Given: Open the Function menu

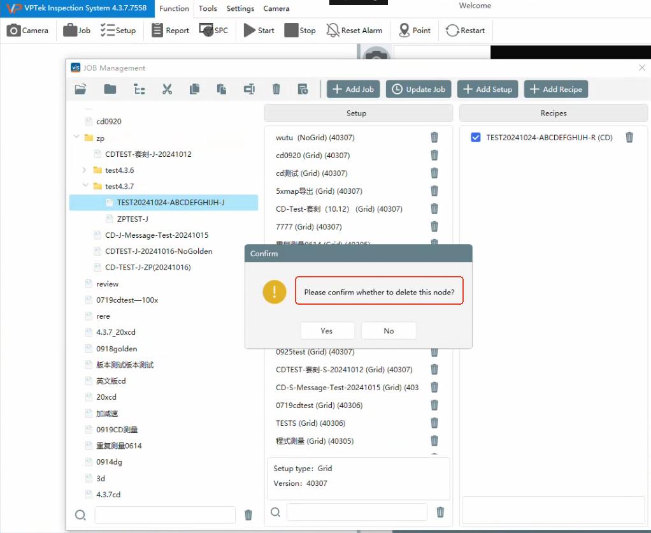Looking at the screenshot, I should pyautogui.click(x=174, y=8).
